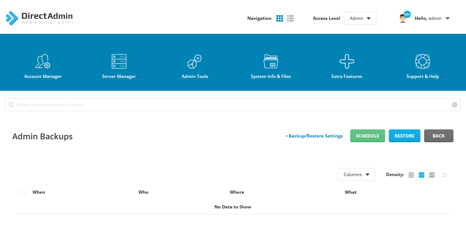Sort by the Where column header
The image size is (466, 243).
pyautogui.click(x=237, y=192)
